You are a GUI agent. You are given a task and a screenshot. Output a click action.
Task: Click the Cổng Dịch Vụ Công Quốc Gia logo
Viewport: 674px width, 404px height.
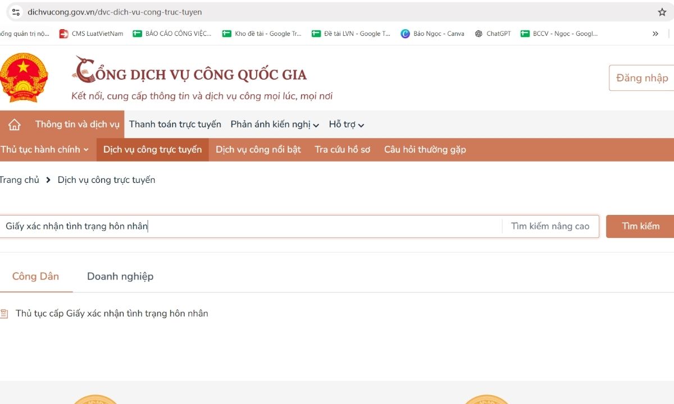pyautogui.click(x=190, y=70)
